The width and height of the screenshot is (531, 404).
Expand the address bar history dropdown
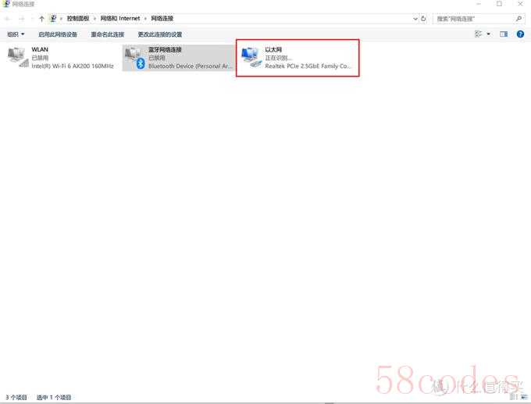coord(415,19)
